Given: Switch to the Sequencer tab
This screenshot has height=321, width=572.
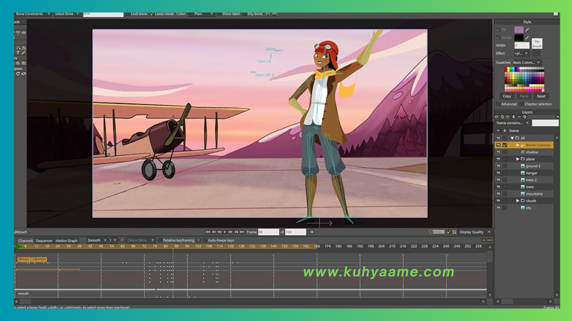Looking at the screenshot, I should tap(44, 241).
